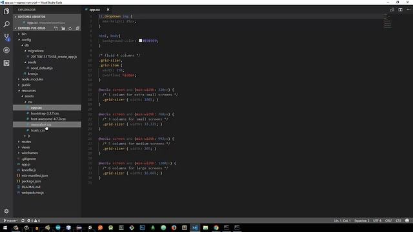Change CRLF end-of-line sequence
The image size is (413, 232).
[388, 220]
